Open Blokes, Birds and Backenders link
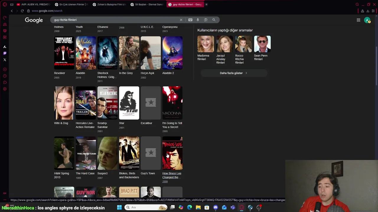378x212 pixels. (x=129, y=175)
